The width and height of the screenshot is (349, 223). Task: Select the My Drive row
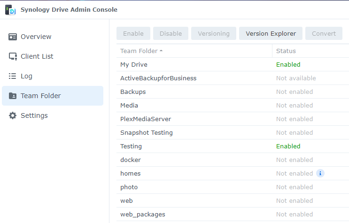(233, 64)
